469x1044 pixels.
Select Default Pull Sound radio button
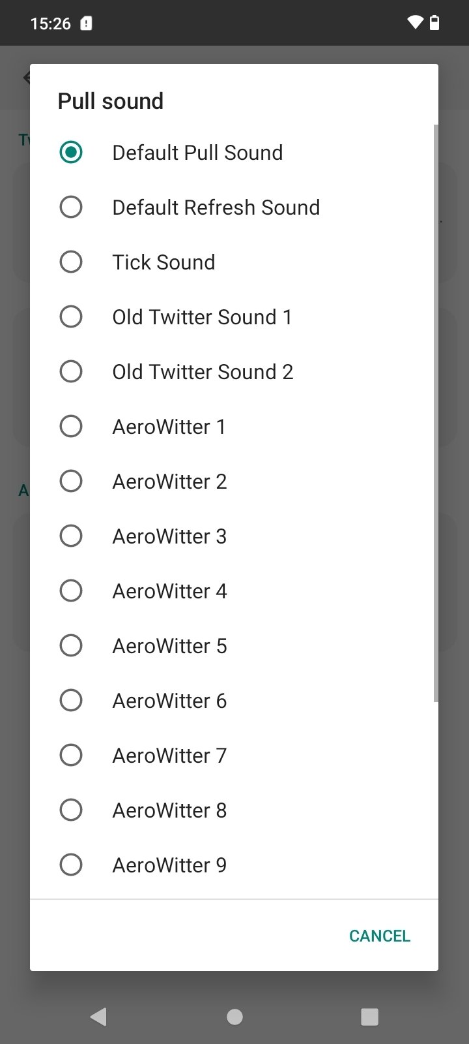click(70, 152)
